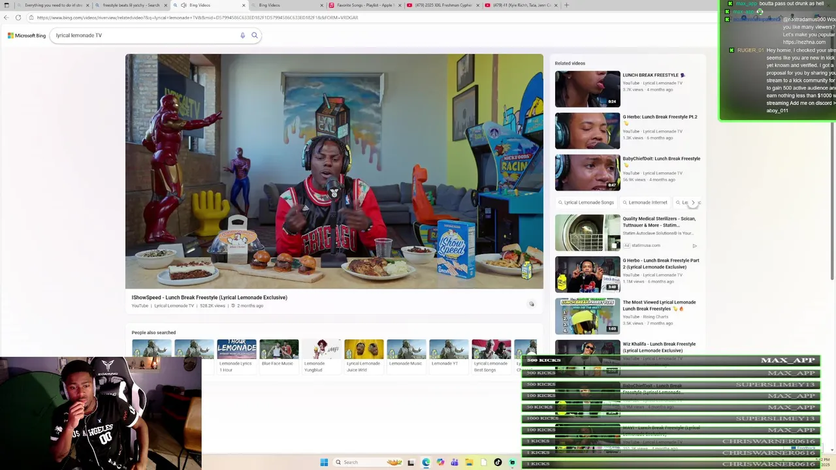Open Copilot from the taskbar

point(440,462)
